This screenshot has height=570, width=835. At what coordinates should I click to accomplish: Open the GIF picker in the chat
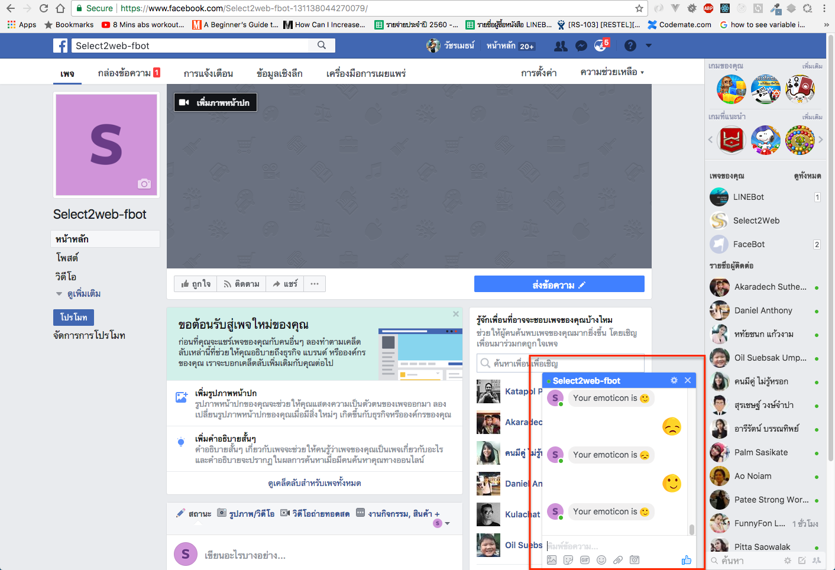[x=585, y=559]
